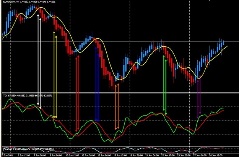Click the '19 Jun 20:00' time axis label

(x=136, y=155)
